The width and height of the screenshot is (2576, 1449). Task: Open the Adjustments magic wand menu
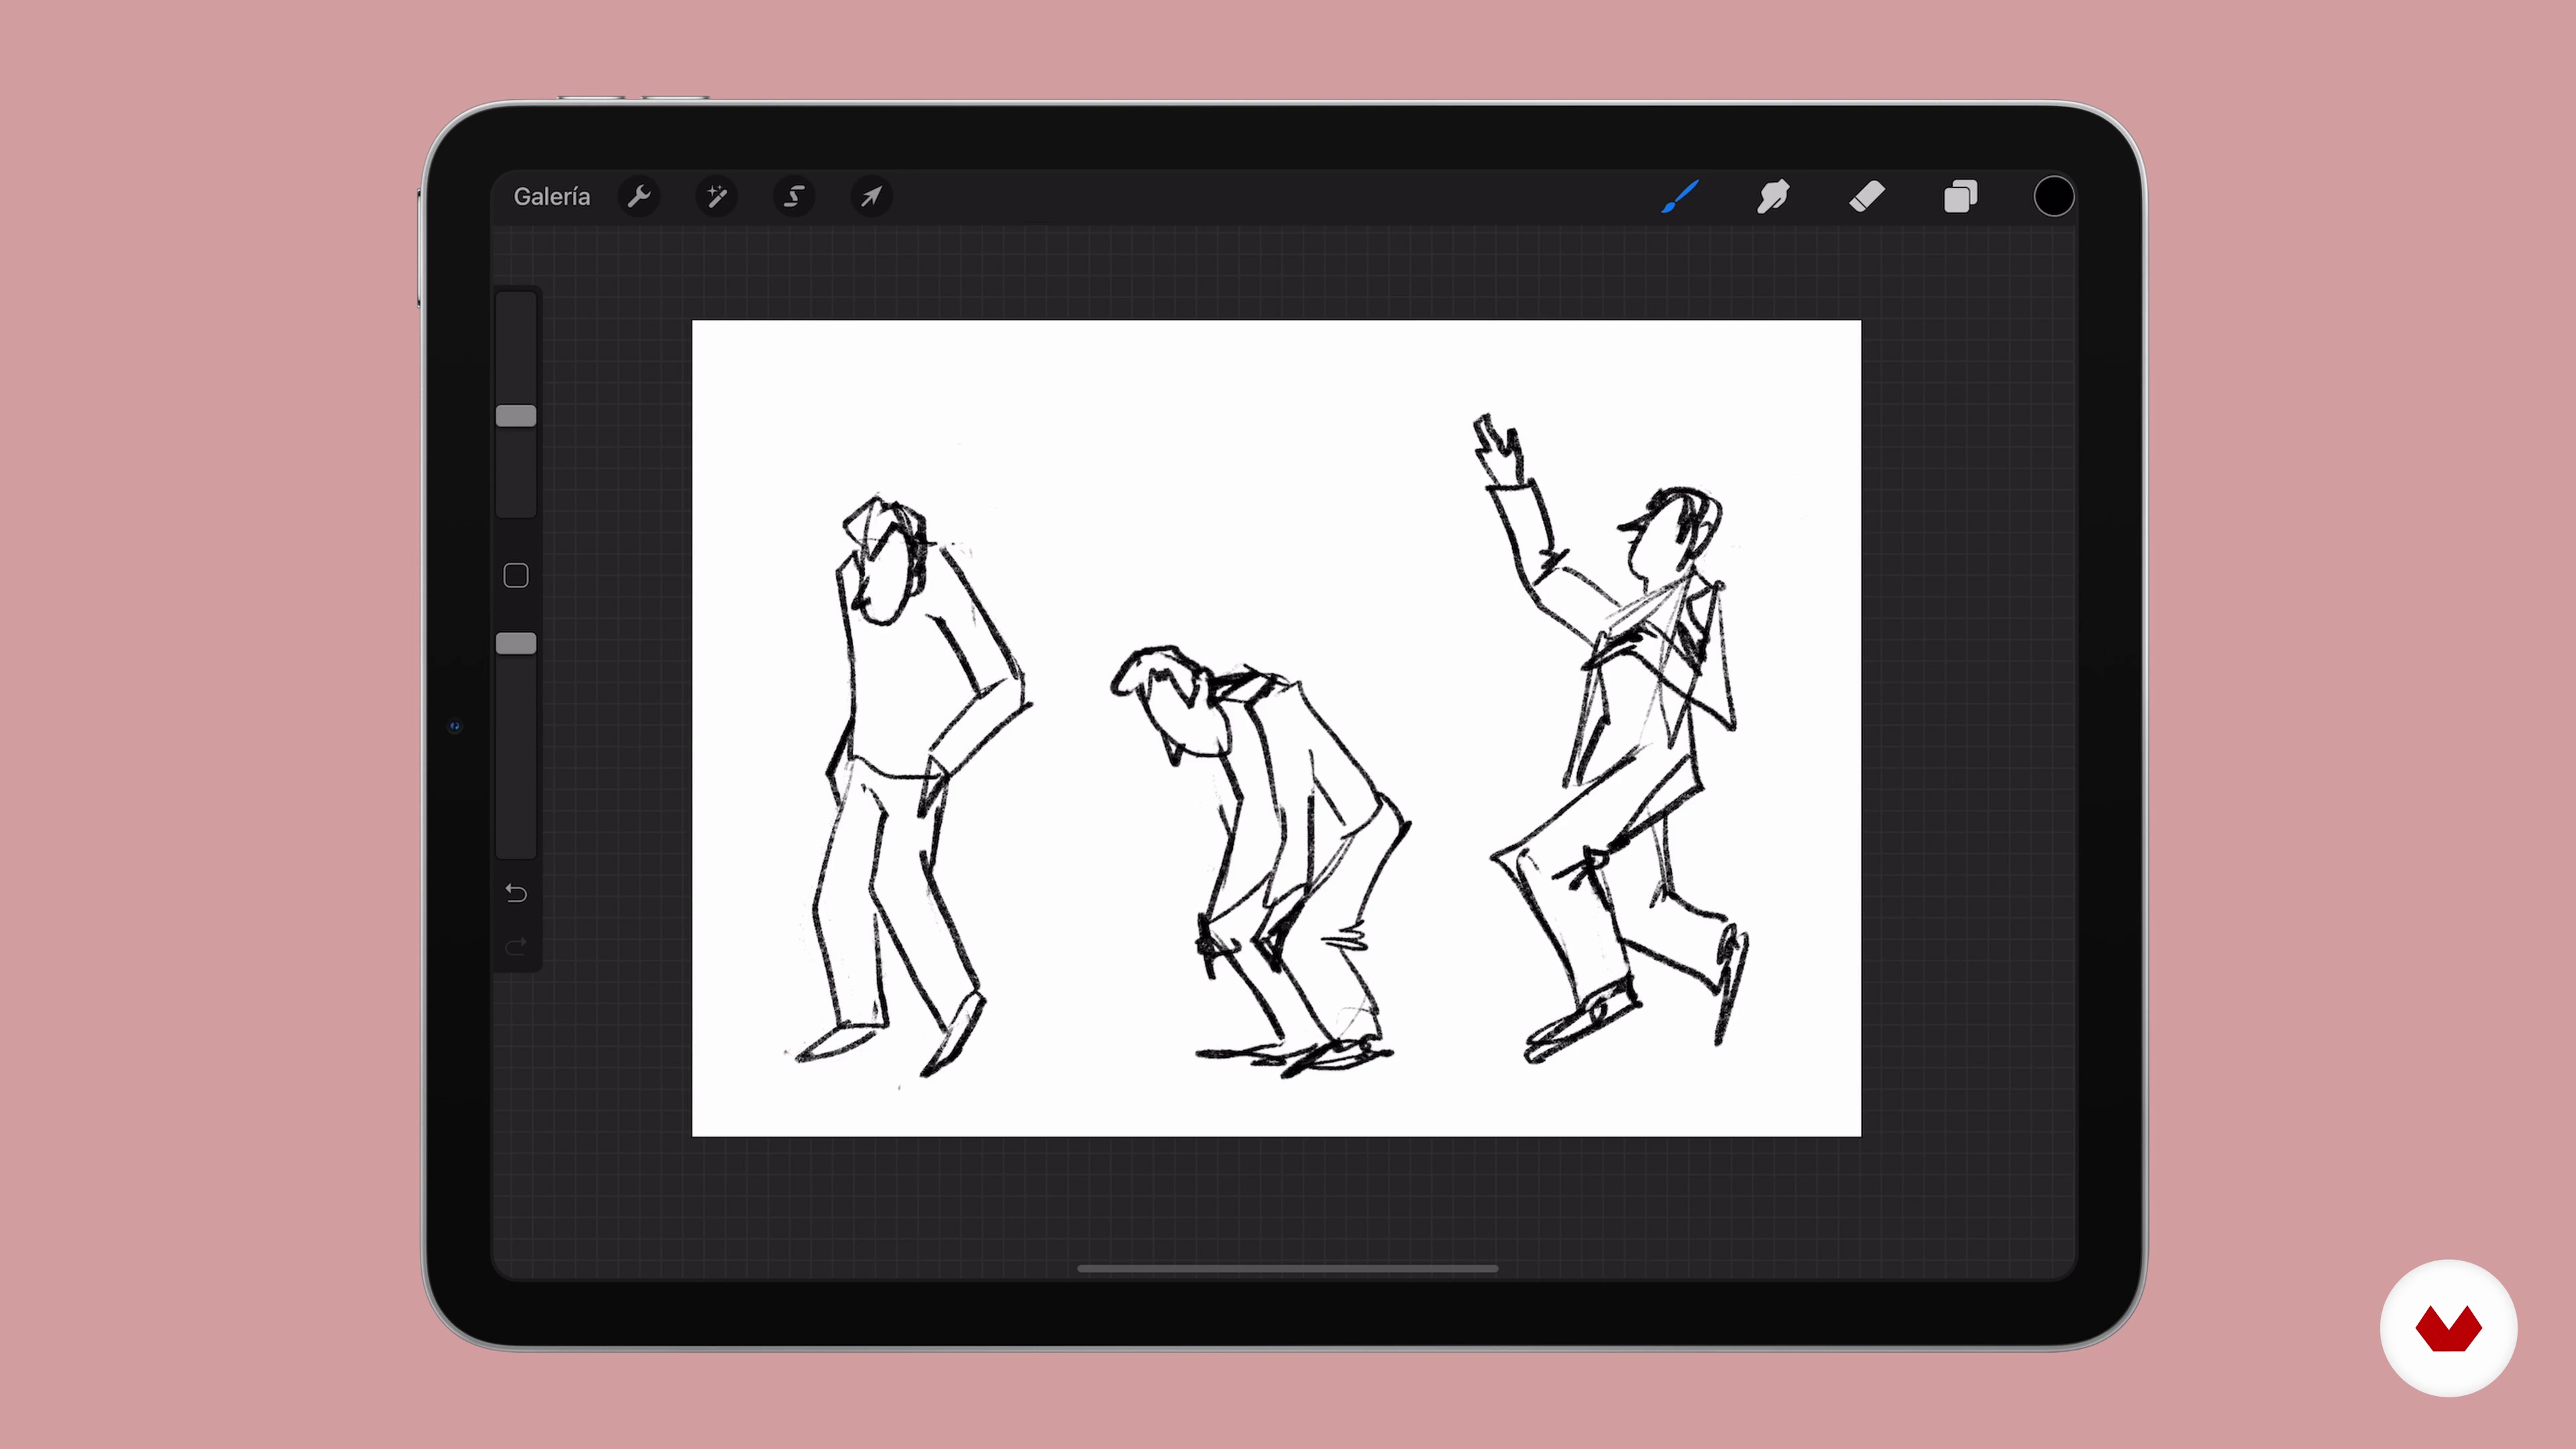click(716, 197)
